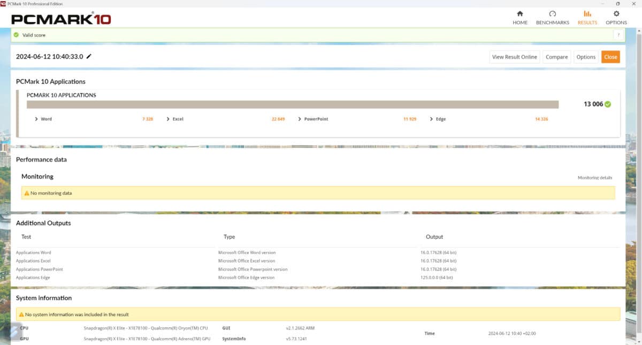Select the Word score 7 328
Image resolution: width=642 pixels, height=345 pixels.
pos(148,119)
